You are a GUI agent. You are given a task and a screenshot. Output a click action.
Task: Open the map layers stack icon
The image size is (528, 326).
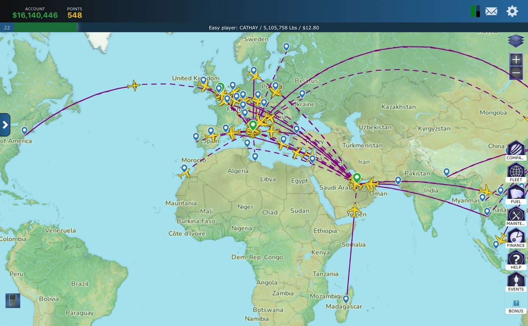[x=516, y=41]
